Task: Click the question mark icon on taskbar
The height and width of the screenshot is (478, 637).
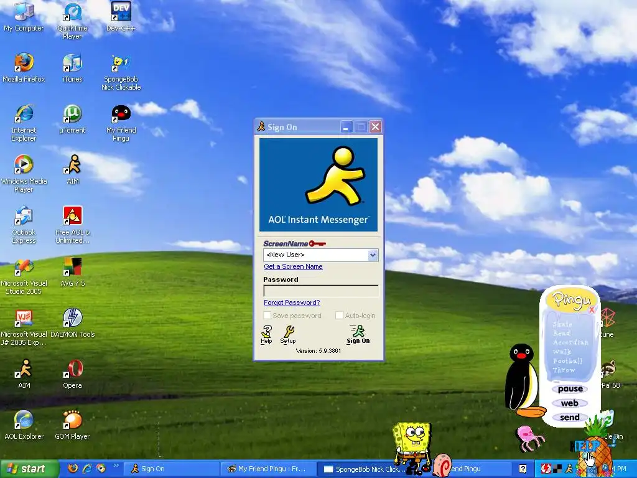Action: tap(523, 469)
